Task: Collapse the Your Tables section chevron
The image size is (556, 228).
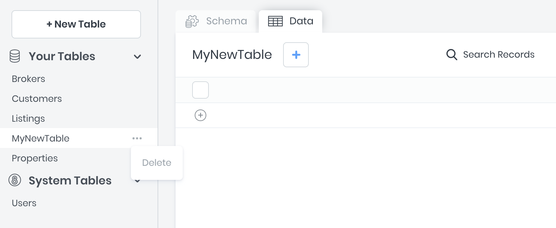Action: point(137,57)
